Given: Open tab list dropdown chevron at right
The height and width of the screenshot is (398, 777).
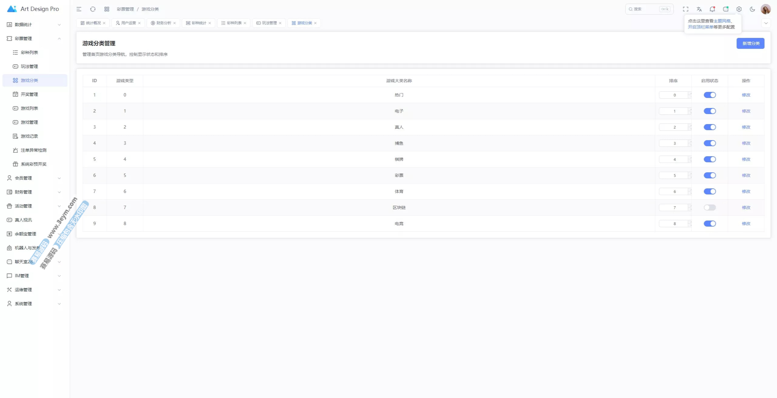Looking at the screenshot, I should pos(766,23).
